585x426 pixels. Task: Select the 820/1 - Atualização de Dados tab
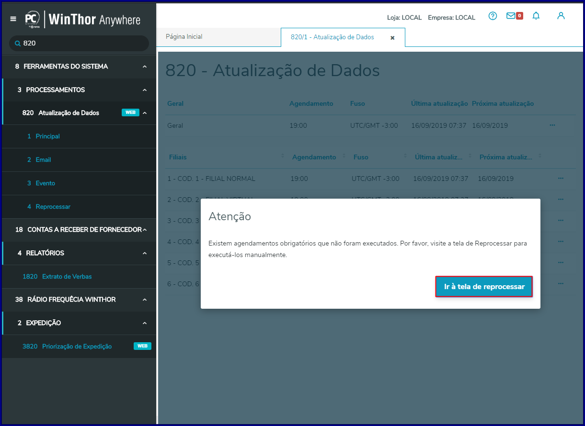(x=333, y=37)
